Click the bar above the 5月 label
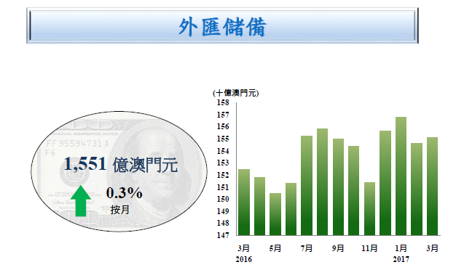Screen dimensions: 456x278 [x=275, y=214]
